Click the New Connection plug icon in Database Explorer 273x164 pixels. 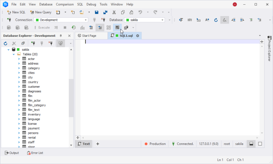click(x=33, y=43)
